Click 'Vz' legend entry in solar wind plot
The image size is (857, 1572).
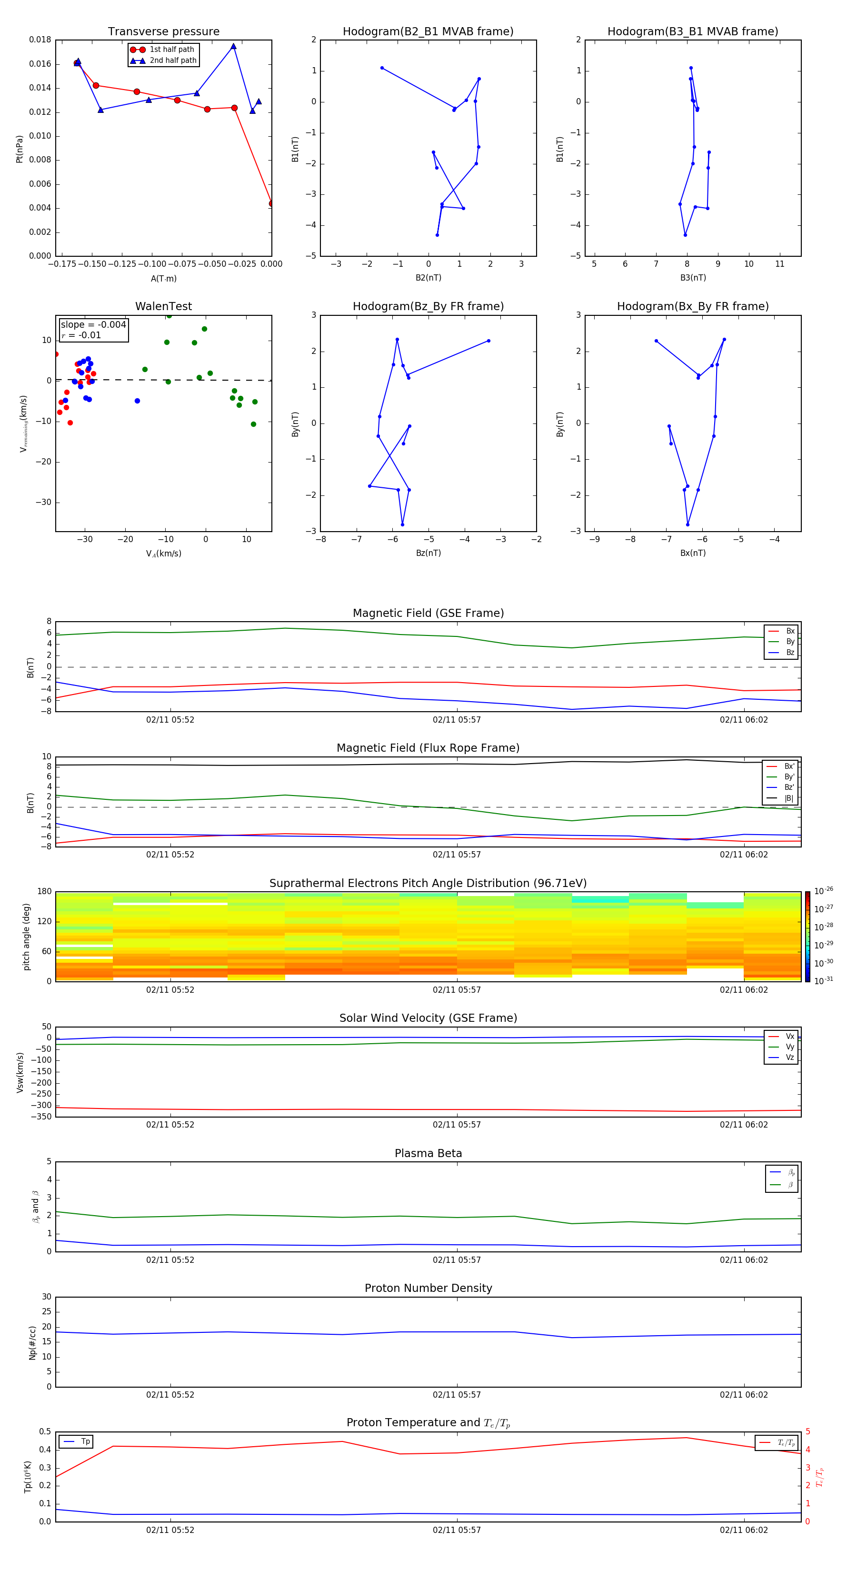pos(782,1058)
